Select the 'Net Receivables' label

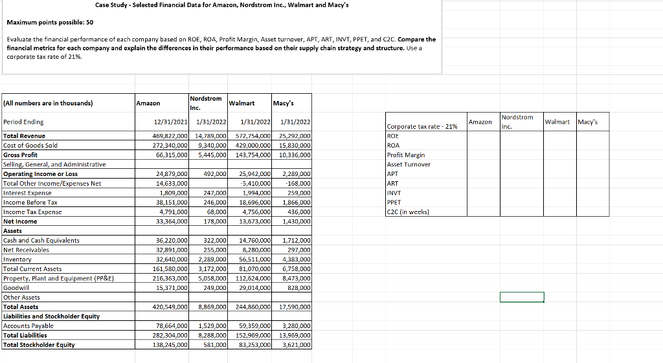(x=26, y=250)
